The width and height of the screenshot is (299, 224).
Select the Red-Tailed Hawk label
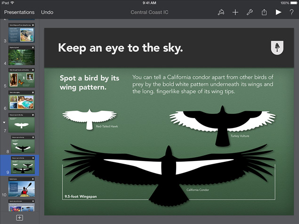(x=107, y=127)
